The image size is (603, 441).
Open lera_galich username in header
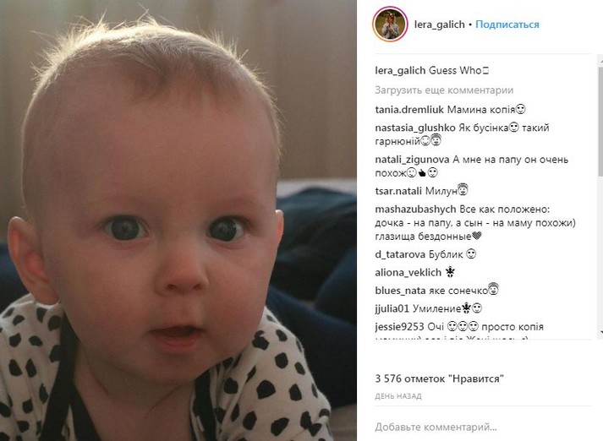[440, 24]
